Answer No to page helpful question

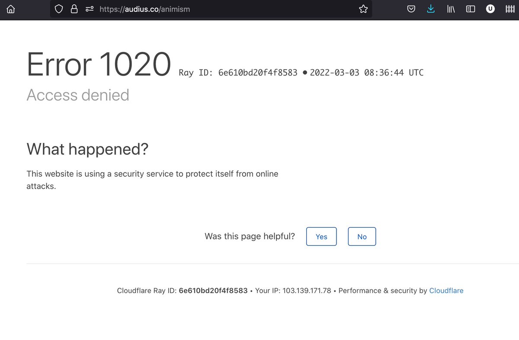[362, 236]
